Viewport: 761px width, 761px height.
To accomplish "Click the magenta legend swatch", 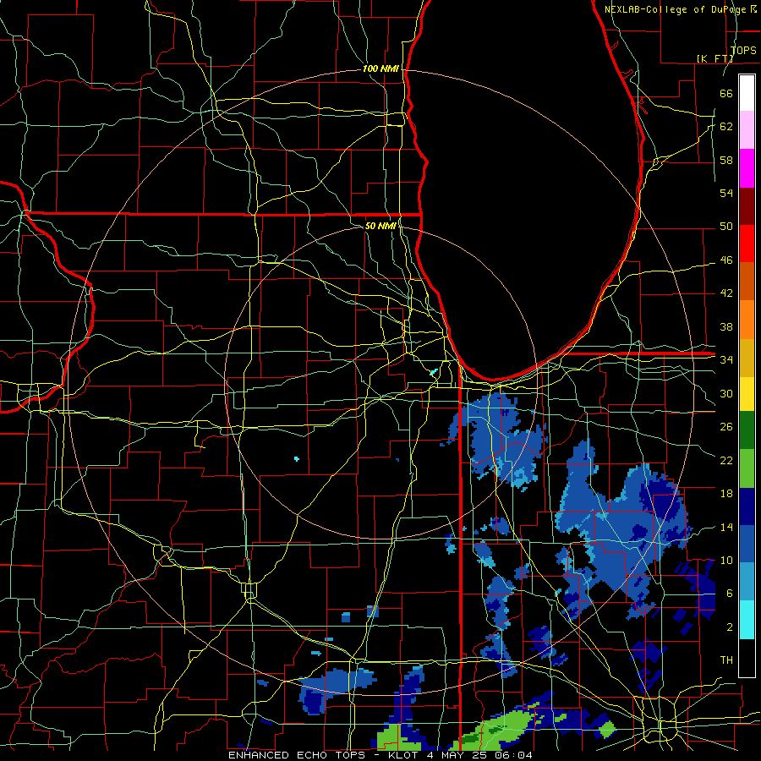I will point(747,168).
